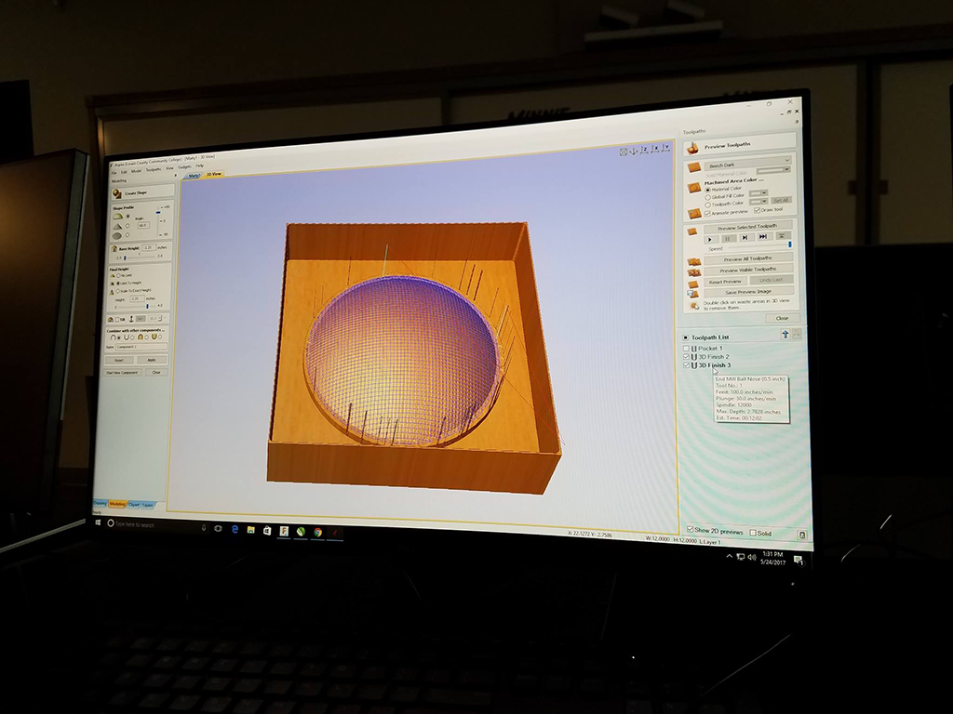This screenshot has height=714, width=953.
Task: Open the Solid Material Color dropdown
Action: point(773,170)
